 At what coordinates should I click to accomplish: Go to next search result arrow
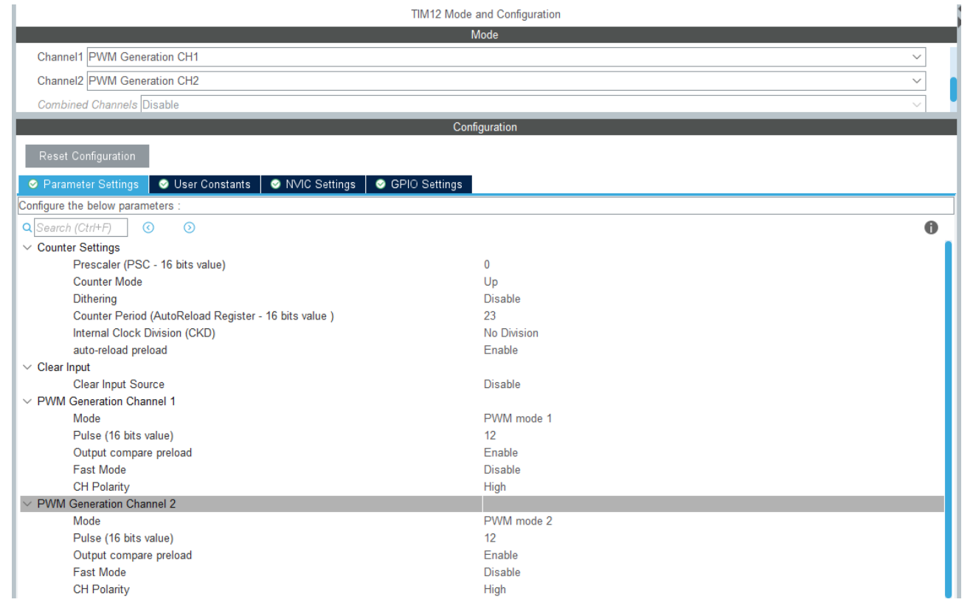point(190,228)
